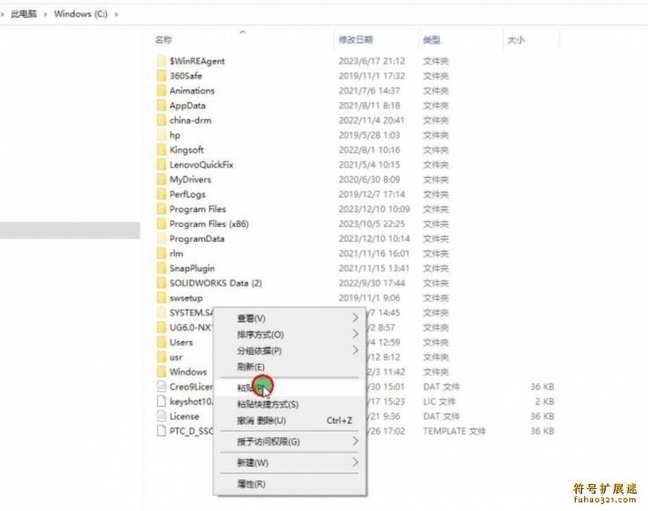Screen dimensions: 648x511
Task: Click the License LIC file icon
Action: (161, 416)
